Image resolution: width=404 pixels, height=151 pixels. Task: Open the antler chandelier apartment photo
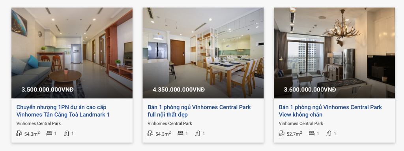[334, 53]
